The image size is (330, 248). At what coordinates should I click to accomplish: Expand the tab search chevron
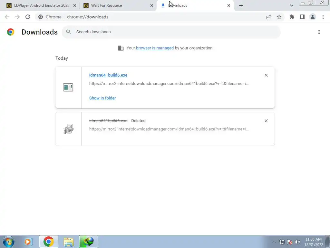pyautogui.click(x=291, y=5)
